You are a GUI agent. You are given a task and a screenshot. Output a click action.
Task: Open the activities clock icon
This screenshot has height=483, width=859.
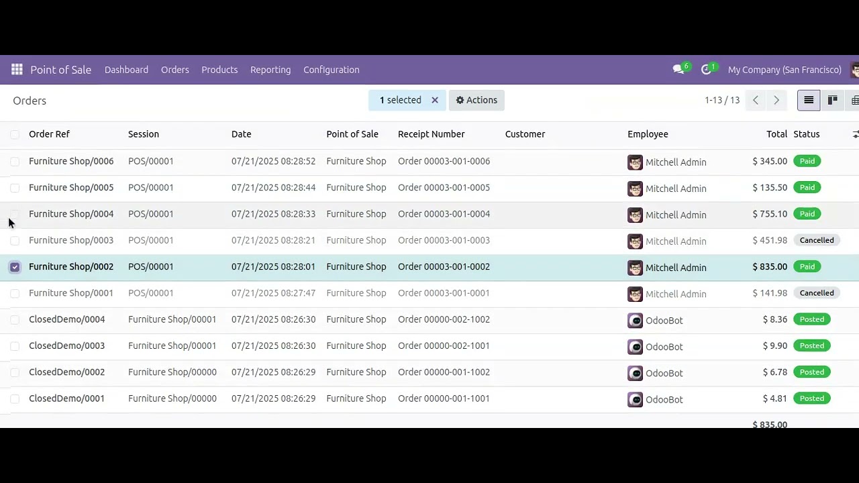[706, 70]
